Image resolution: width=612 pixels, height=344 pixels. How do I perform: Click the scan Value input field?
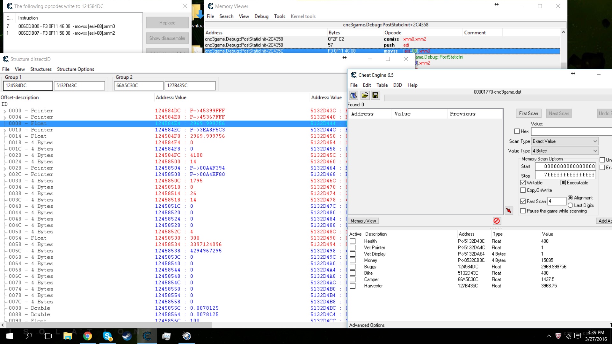(571, 131)
